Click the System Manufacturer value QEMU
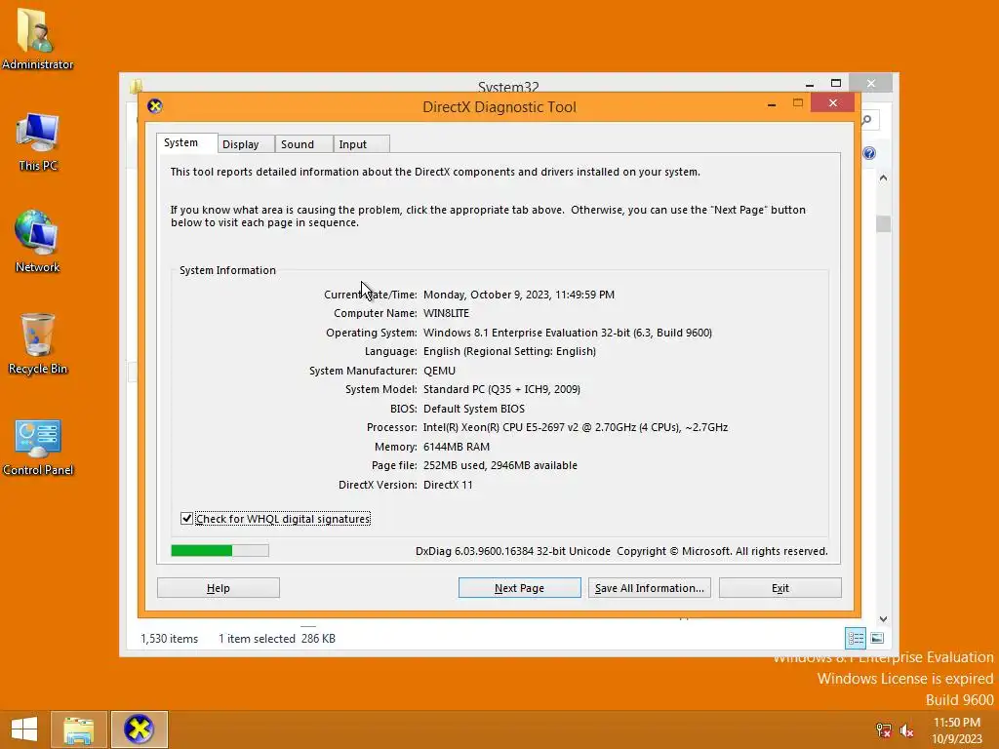This screenshot has height=749, width=999. pos(439,371)
